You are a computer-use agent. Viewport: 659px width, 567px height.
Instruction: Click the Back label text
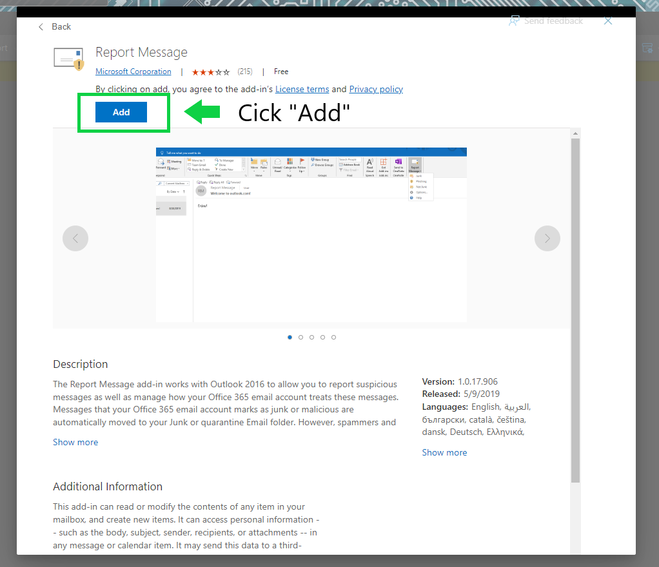[61, 26]
